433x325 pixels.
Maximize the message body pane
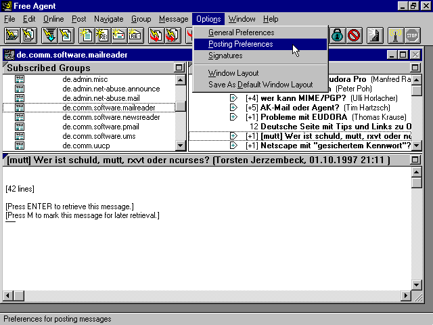click(415, 160)
